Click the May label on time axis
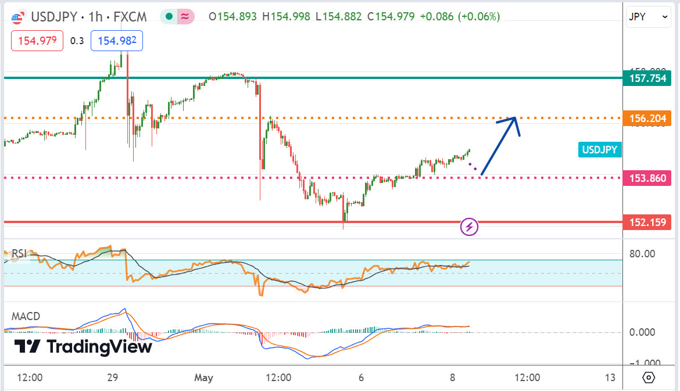The image size is (680, 391). pos(204,378)
